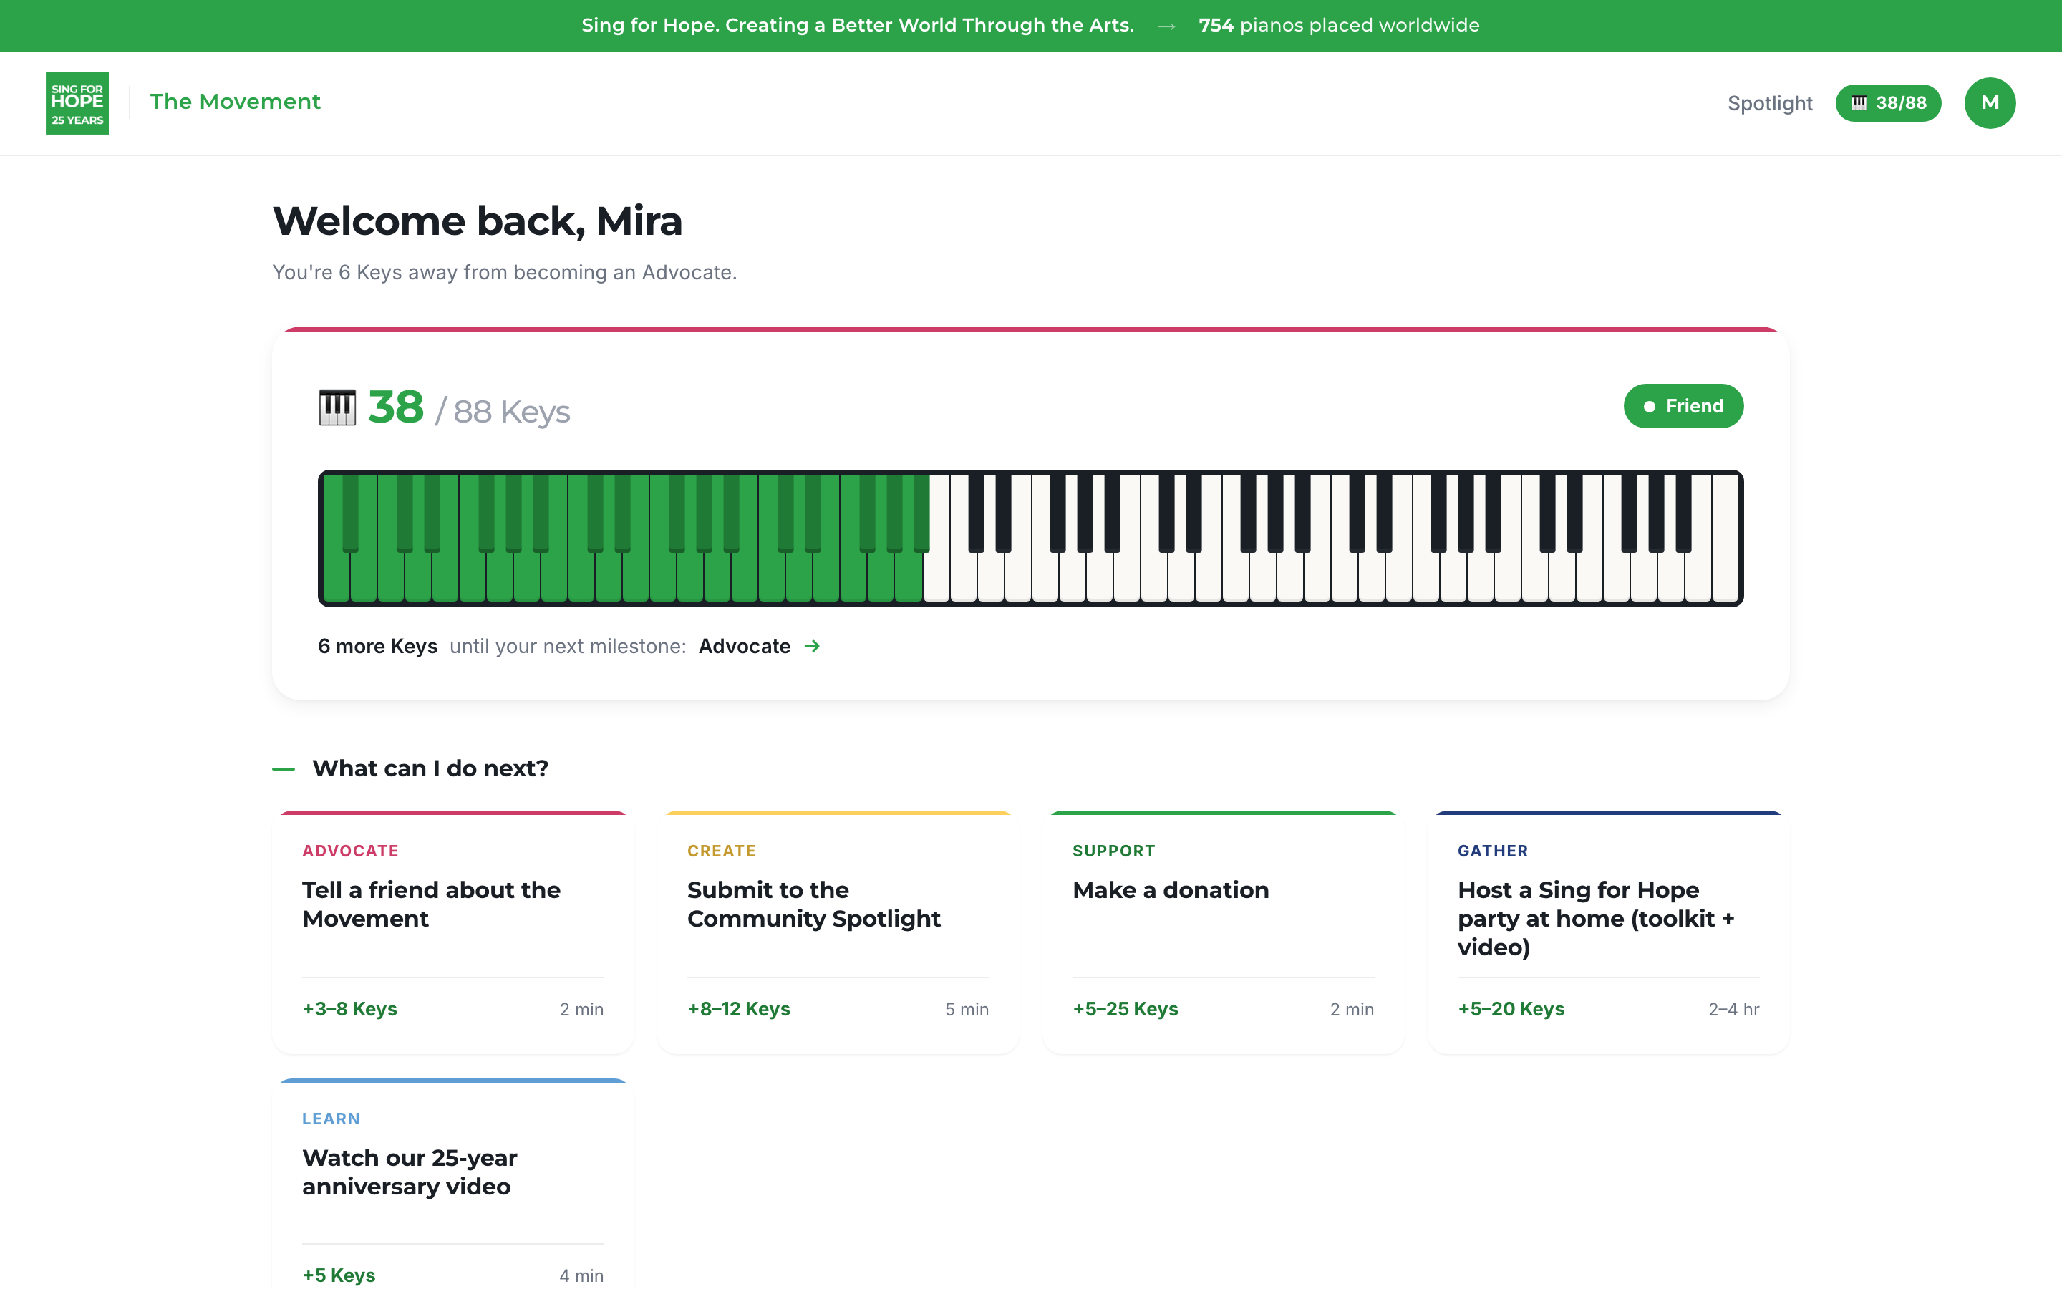Open the M profile avatar menu
The width and height of the screenshot is (2062, 1289).
point(1990,103)
